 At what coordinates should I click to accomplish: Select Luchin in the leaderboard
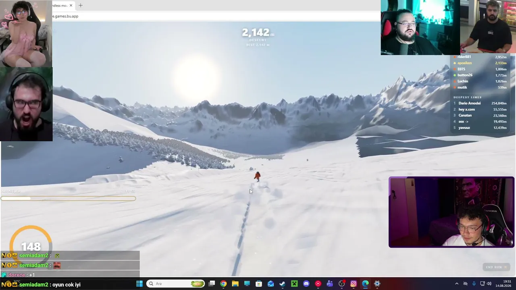(x=480, y=81)
